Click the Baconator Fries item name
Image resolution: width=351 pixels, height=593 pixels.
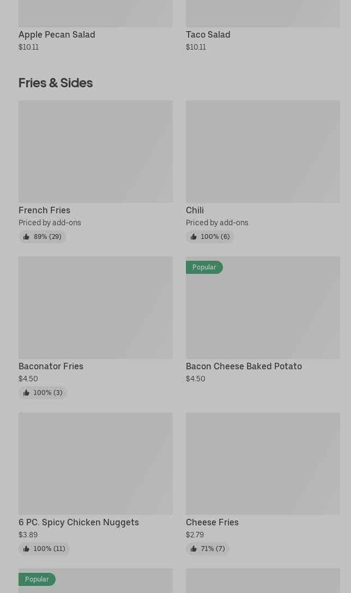[x=51, y=366]
